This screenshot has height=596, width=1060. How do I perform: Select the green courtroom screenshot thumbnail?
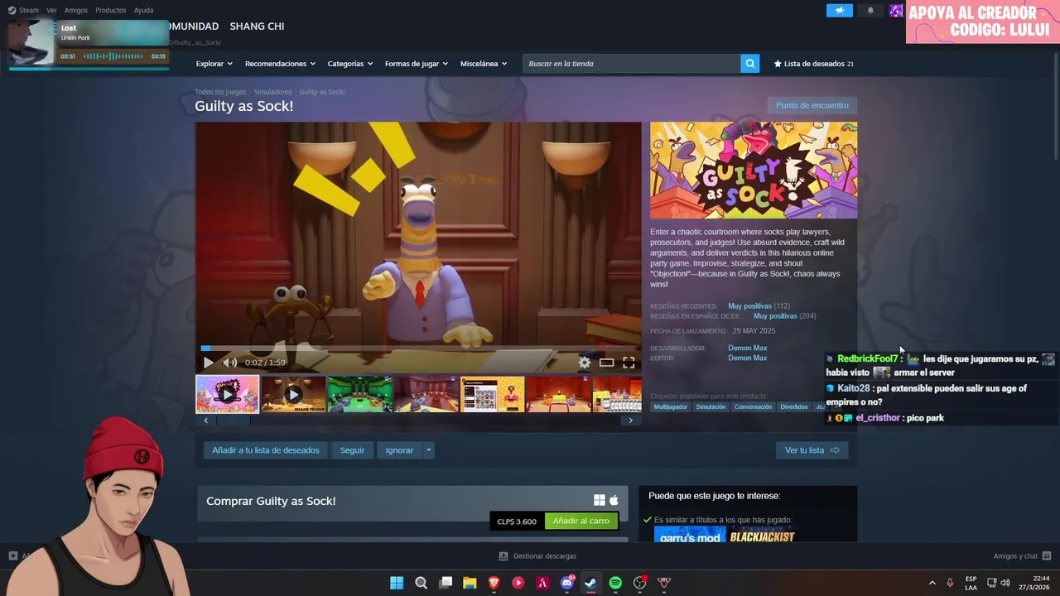(359, 394)
